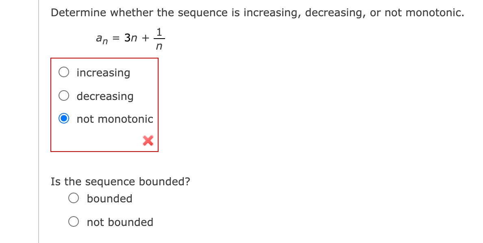The width and height of the screenshot is (483, 243).
Task: Click the fraction 1/n in the formula
Action: [159, 38]
